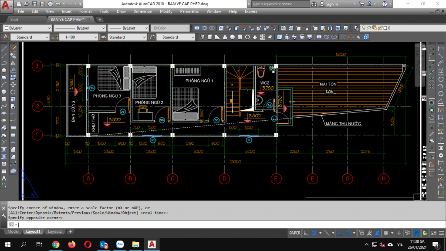This screenshot has width=446, height=251.
Task: Expand the workspace switching gear arrow
Action: 392,233
